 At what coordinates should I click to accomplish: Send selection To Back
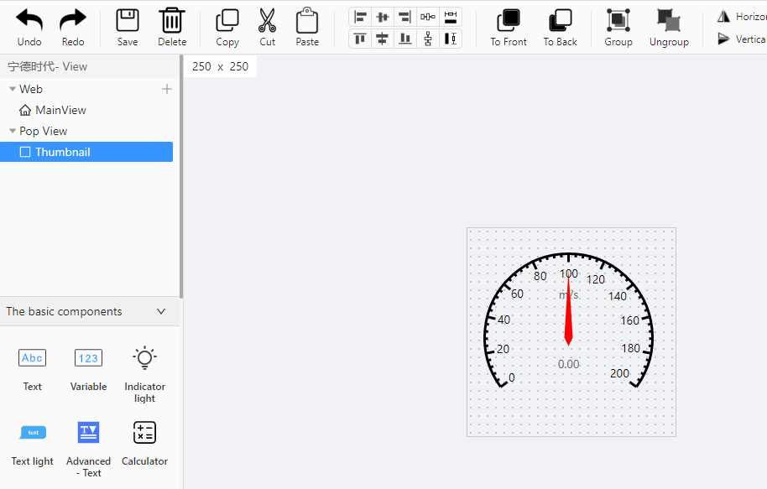pos(560,20)
